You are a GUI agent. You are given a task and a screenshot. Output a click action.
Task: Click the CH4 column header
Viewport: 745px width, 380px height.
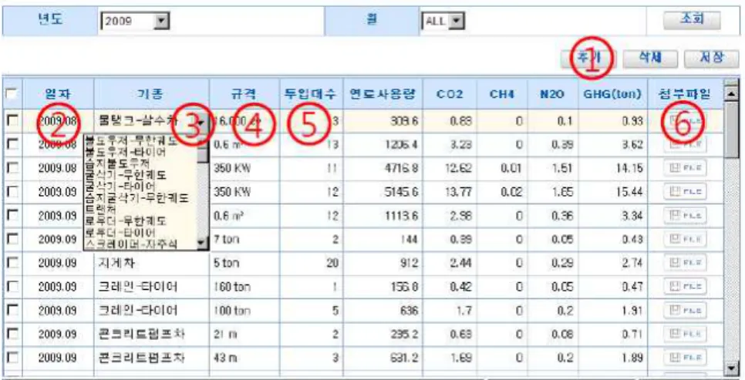pyautogui.click(x=503, y=95)
